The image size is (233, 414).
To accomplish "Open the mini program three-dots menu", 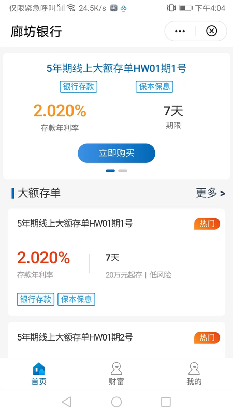I will (180, 31).
